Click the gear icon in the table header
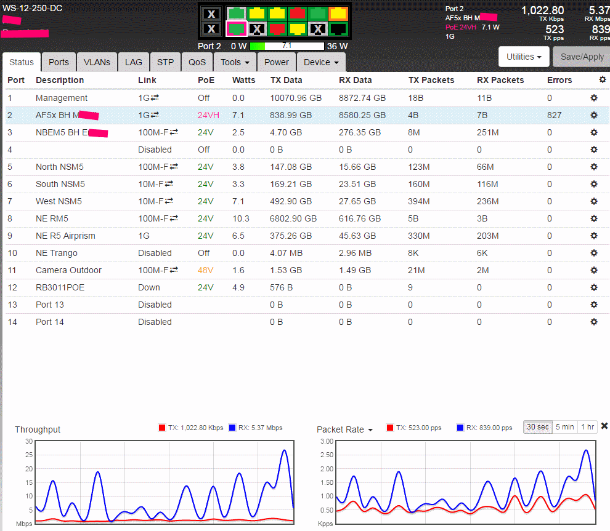610x531 pixels. tap(602, 80)
